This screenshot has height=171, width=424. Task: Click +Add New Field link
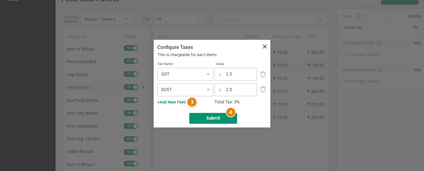coord(171,102)
